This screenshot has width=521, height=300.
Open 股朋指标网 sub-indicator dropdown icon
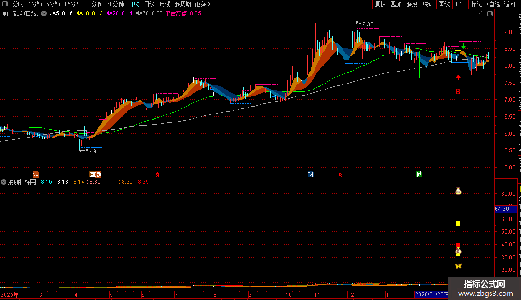pyautogui.click(x=4, y=182)
